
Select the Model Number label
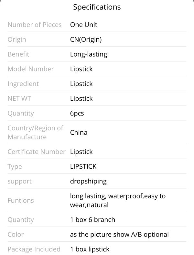tap(31, 69)
